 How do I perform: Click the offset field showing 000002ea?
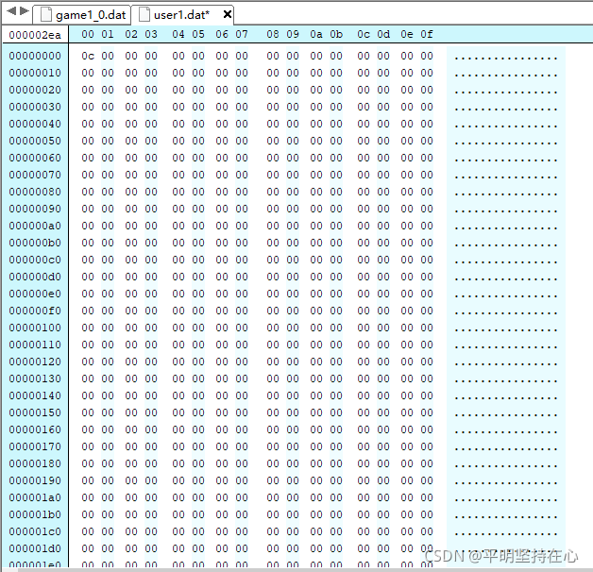tap(35, 35)
